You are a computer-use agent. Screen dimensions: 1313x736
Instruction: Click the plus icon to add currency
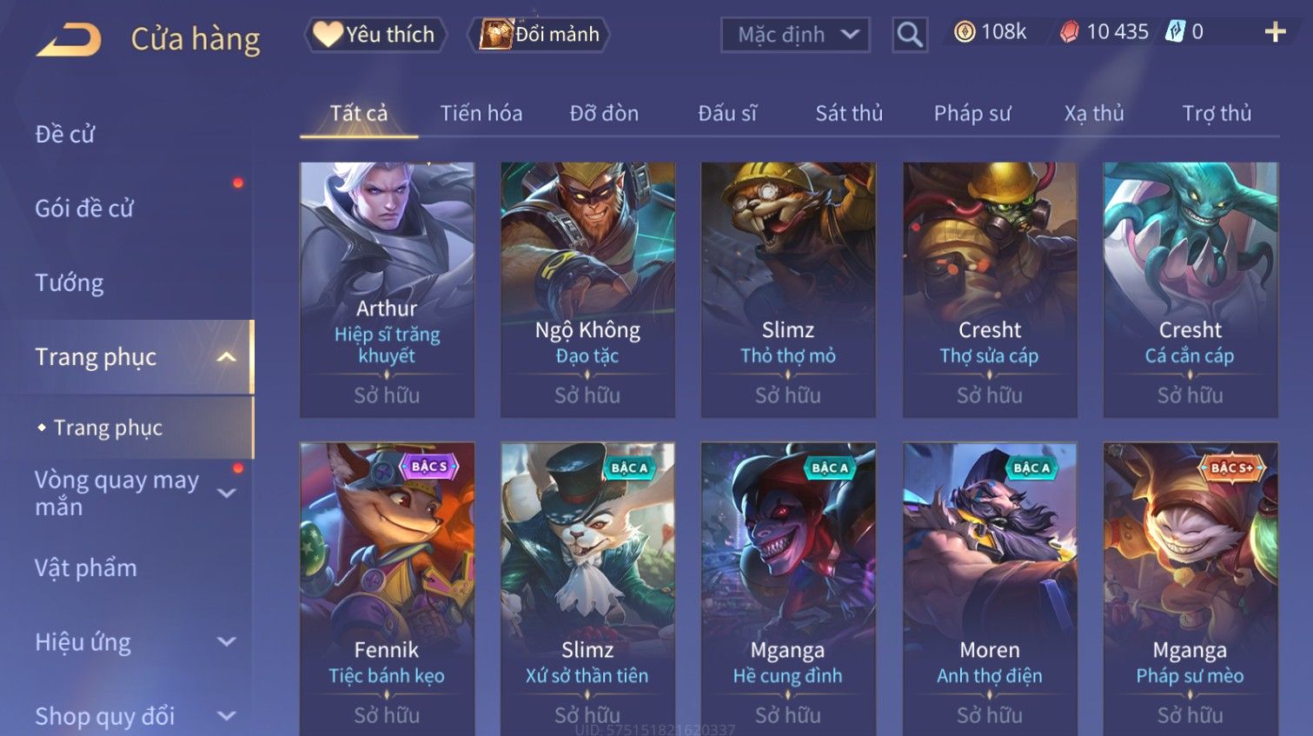(1275, 32)
